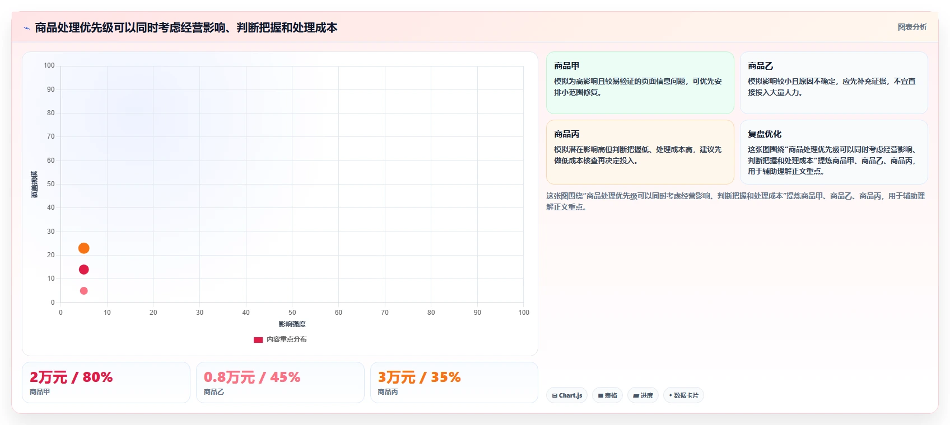Click the page title about 商品处理优先级
Viewport: 950px width, 425px height.
coord(186,27)
